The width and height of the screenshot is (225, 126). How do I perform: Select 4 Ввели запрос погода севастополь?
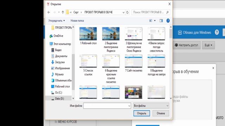[156, 40]
